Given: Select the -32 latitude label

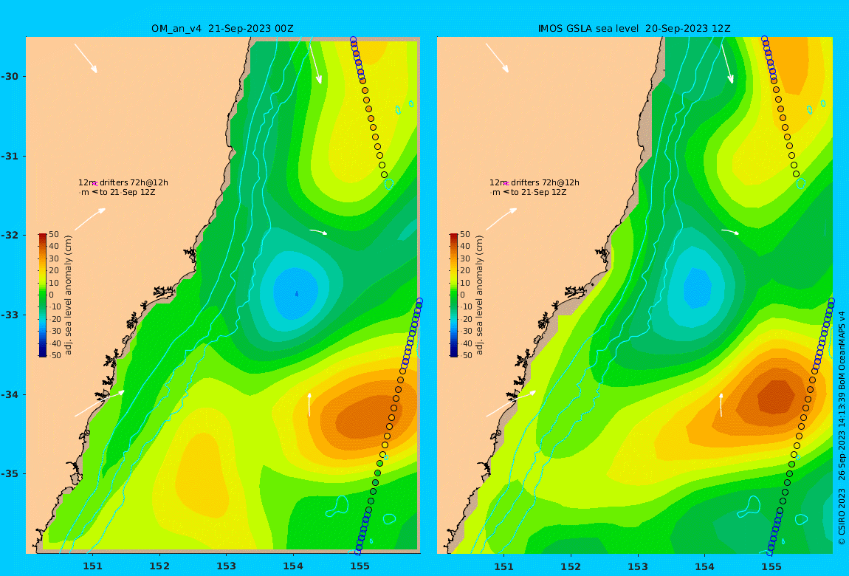Looking at the screenshot, I should 9,235.
